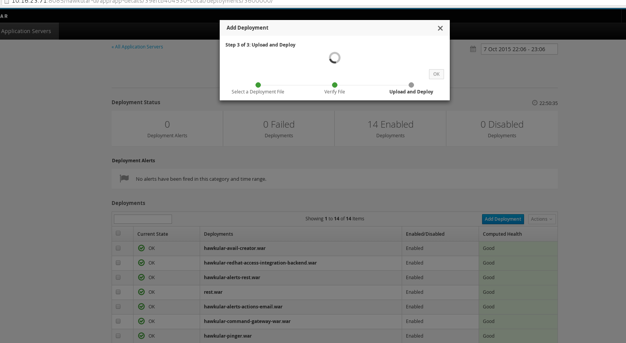Open hawkular-redhat-access-integration-backend.war deployment
Image resolution: width=626 pixels, height=343 pixels.
260,263
